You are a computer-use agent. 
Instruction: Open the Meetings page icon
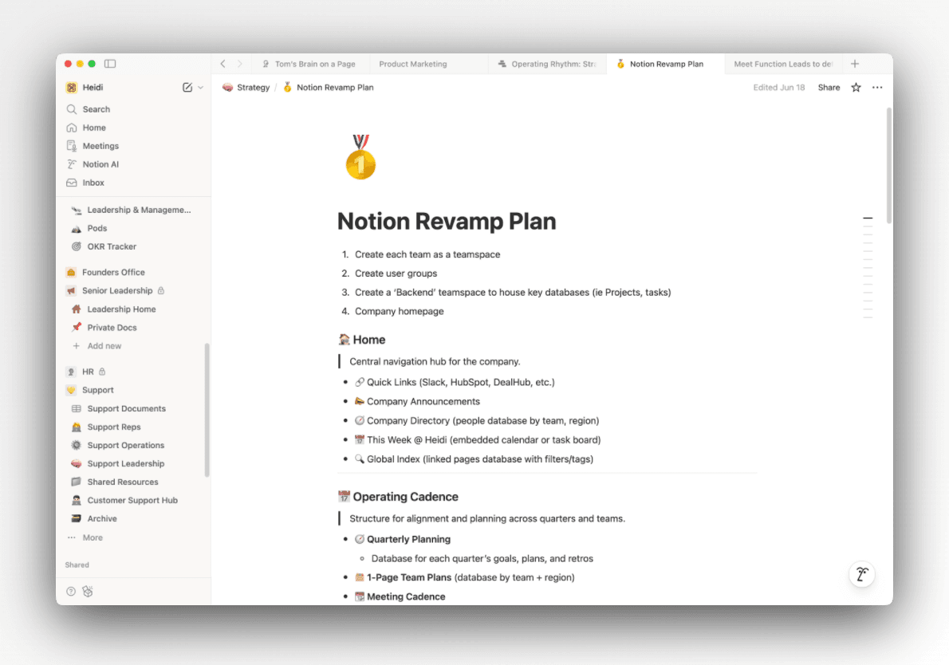point(73,145)
